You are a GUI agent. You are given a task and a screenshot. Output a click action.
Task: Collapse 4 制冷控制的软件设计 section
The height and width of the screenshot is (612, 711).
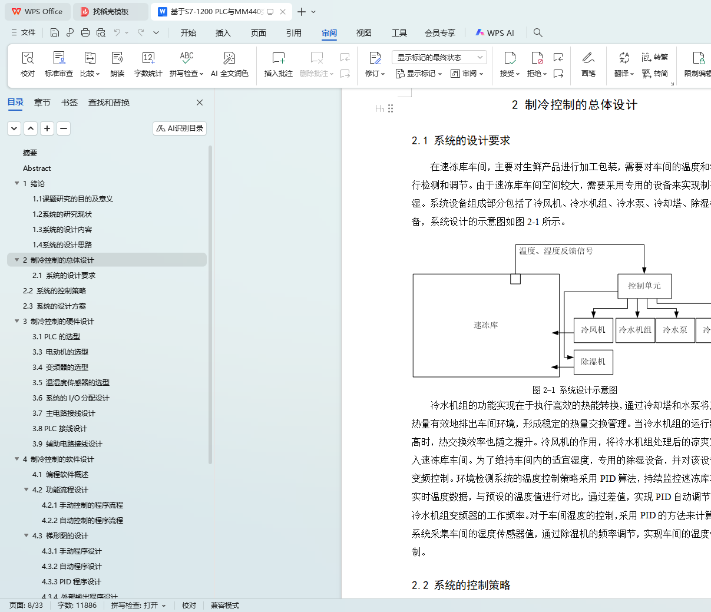(x=16, y=459)
